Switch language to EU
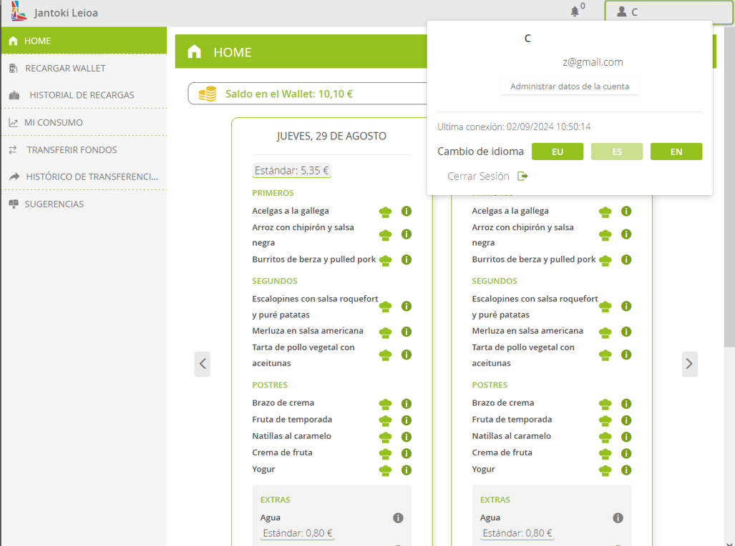This screenshot has height=546, width=735. click(x=558, y=152)
